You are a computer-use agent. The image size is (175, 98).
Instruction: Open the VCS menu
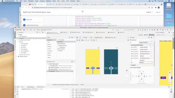pyautogui.click(x=68, y=1)
